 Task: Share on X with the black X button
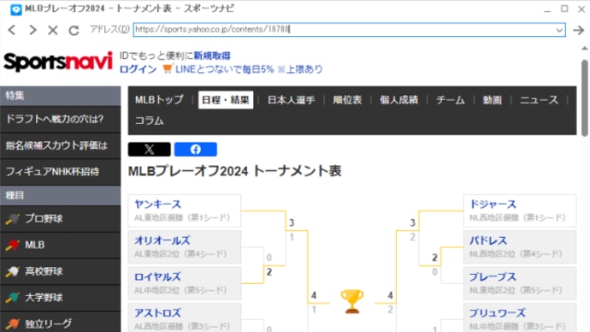coord(150,150)
